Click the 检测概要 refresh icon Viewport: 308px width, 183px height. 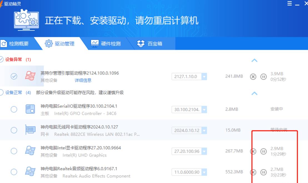tap(4, 43)
